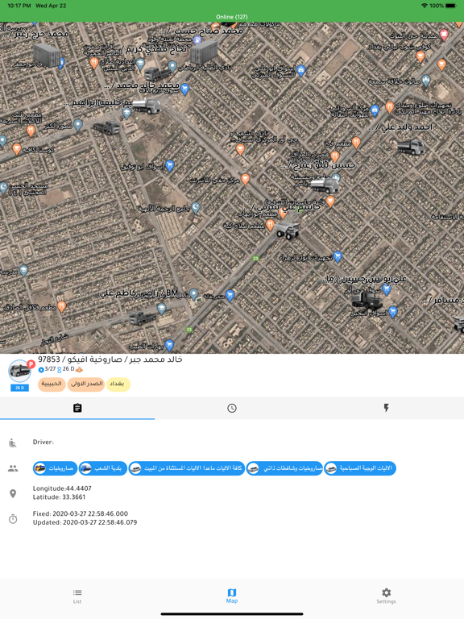Tap the Fixed: 2020-03-27 22:58:46.000 timestamp
Image resolution: width=464 pixels, height=619 pixels.
pyautogui.click(x=81, y=513)
